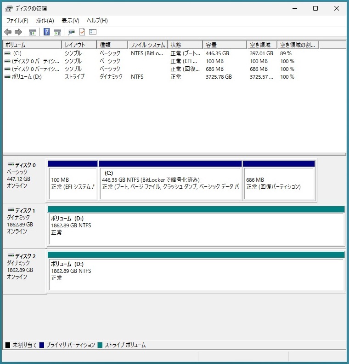Click the navy プライマリ パーティション legend swatch
This screenshot has height=364, width=349.
coord(42,345)
